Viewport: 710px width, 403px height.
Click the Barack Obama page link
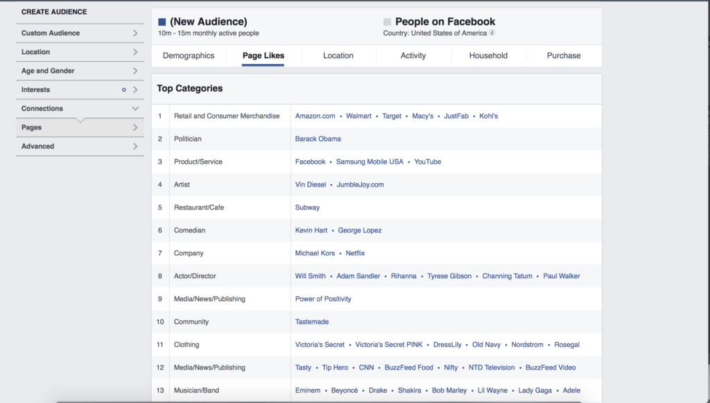[318, 139]
